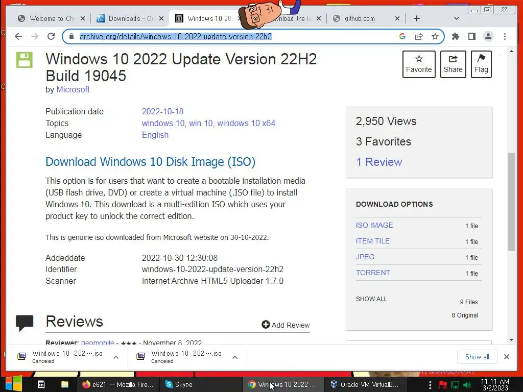The image size is (523, 392).
Task: View site info via the lock icon
Action: coord(71,36)
